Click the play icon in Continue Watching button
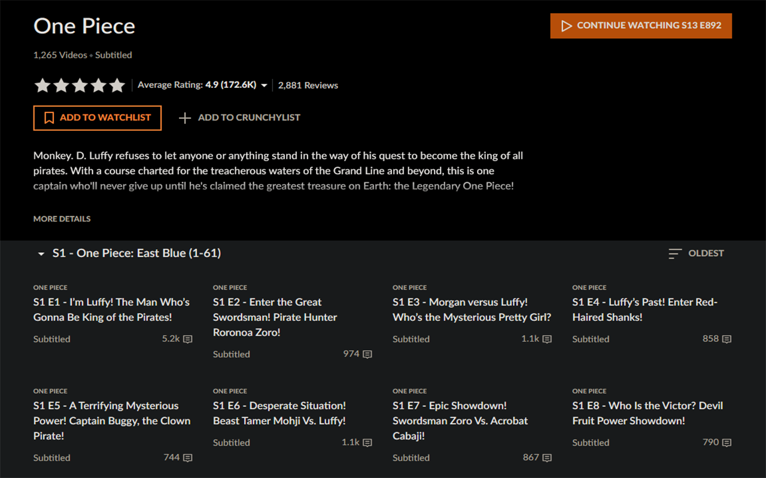The image size is (766, 478). click(566, 26)
